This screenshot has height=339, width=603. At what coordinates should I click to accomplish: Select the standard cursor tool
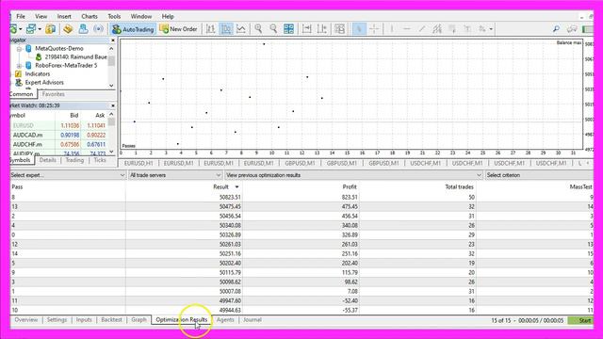coord(359,29)
